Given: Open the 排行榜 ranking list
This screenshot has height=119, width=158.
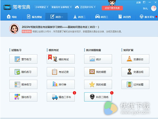Looking at the screenshot, I should 61,84.
